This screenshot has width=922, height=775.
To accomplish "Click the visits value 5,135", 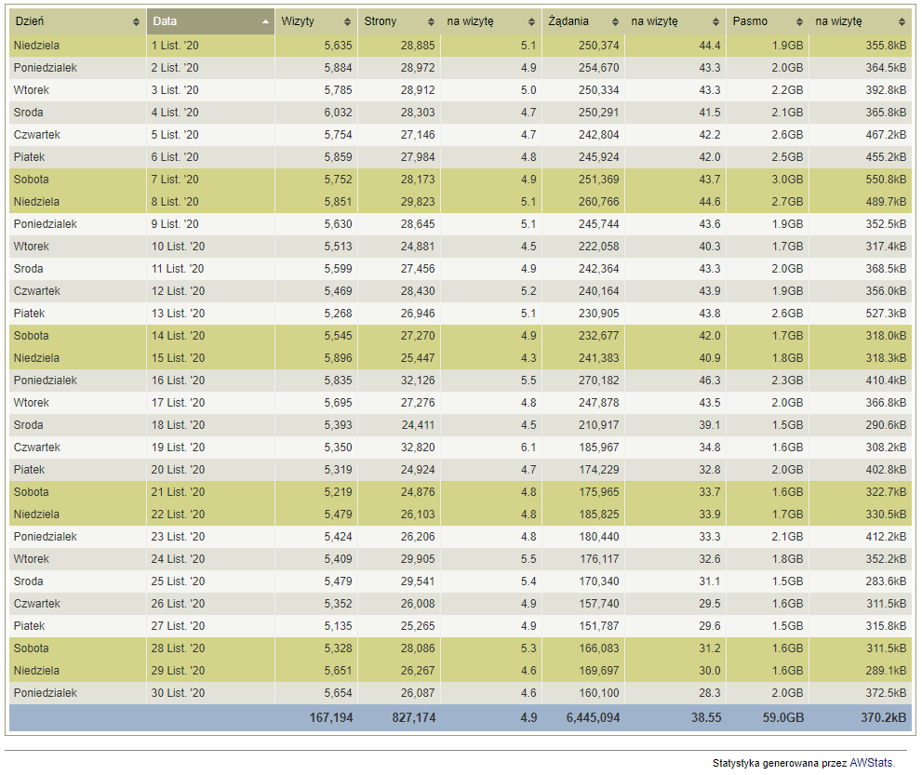I will (338, 626).
